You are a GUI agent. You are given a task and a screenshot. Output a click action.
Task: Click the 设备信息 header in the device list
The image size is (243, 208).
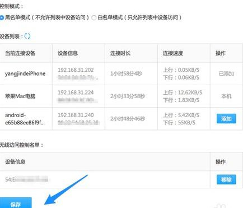coord(68,53)
